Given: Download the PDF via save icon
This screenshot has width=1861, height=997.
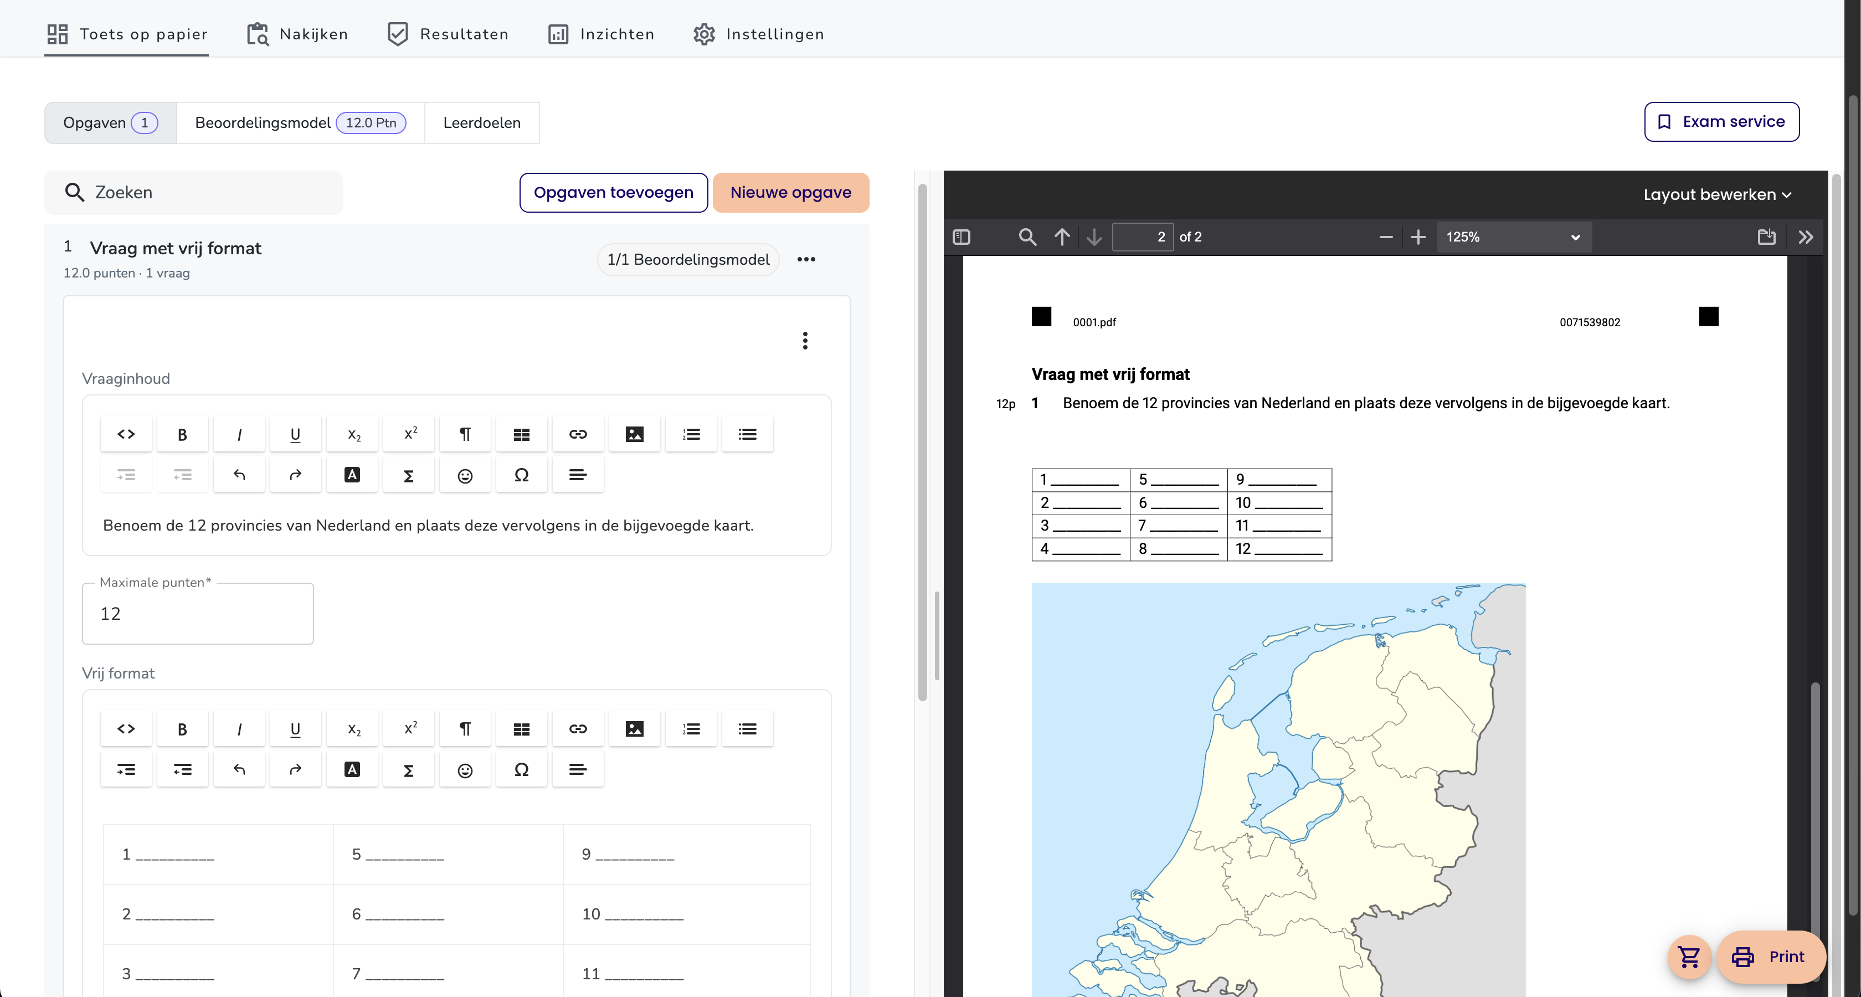Looking at the screenshot, I should 1766,237.
